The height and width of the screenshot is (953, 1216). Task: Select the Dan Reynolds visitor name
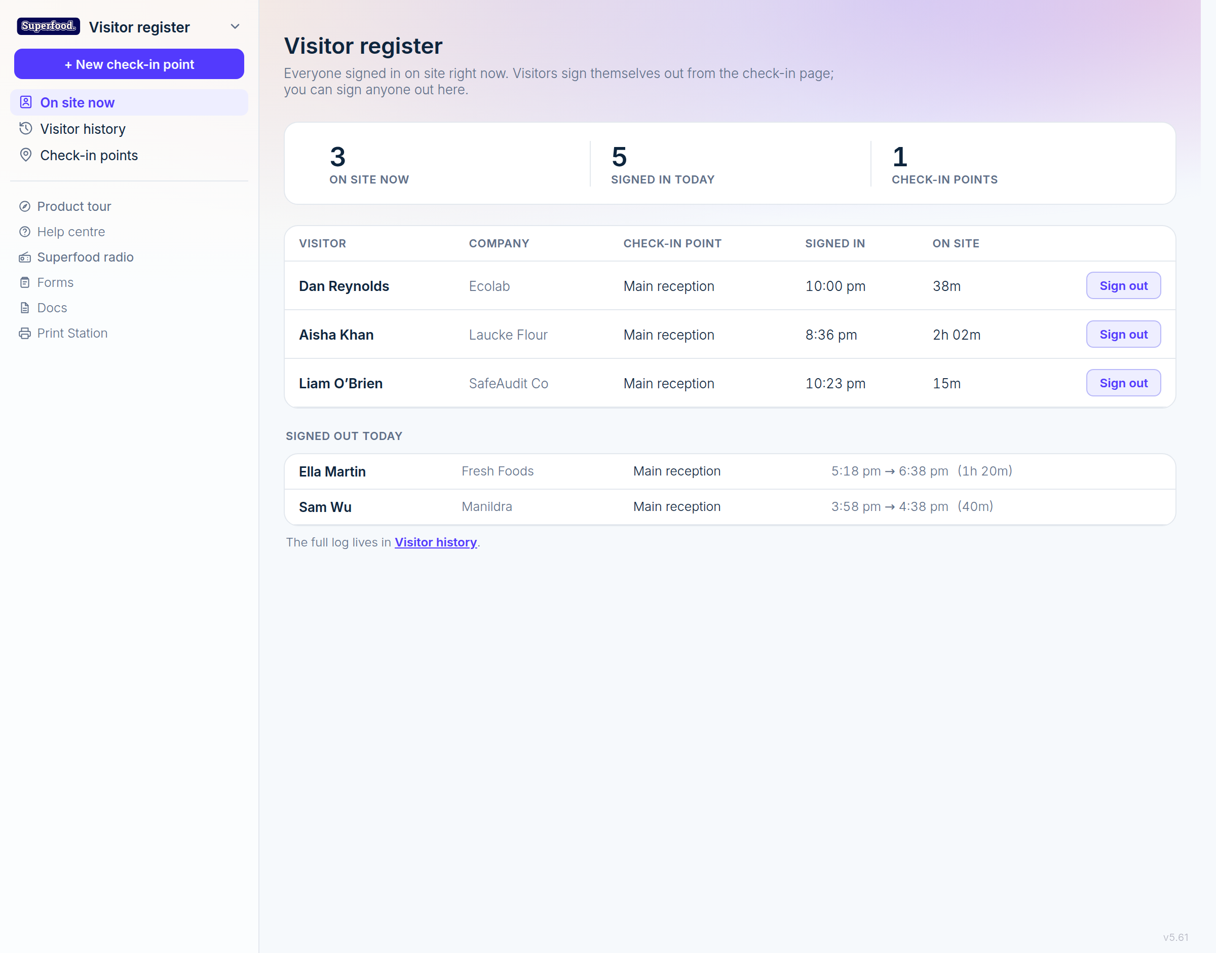point(344,286)
